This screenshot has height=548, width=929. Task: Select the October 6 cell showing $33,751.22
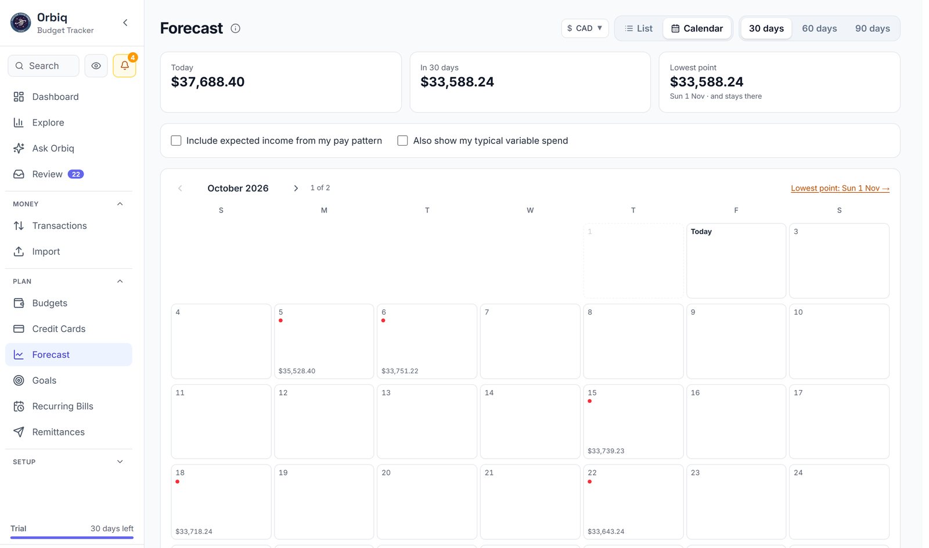[427, 341]
